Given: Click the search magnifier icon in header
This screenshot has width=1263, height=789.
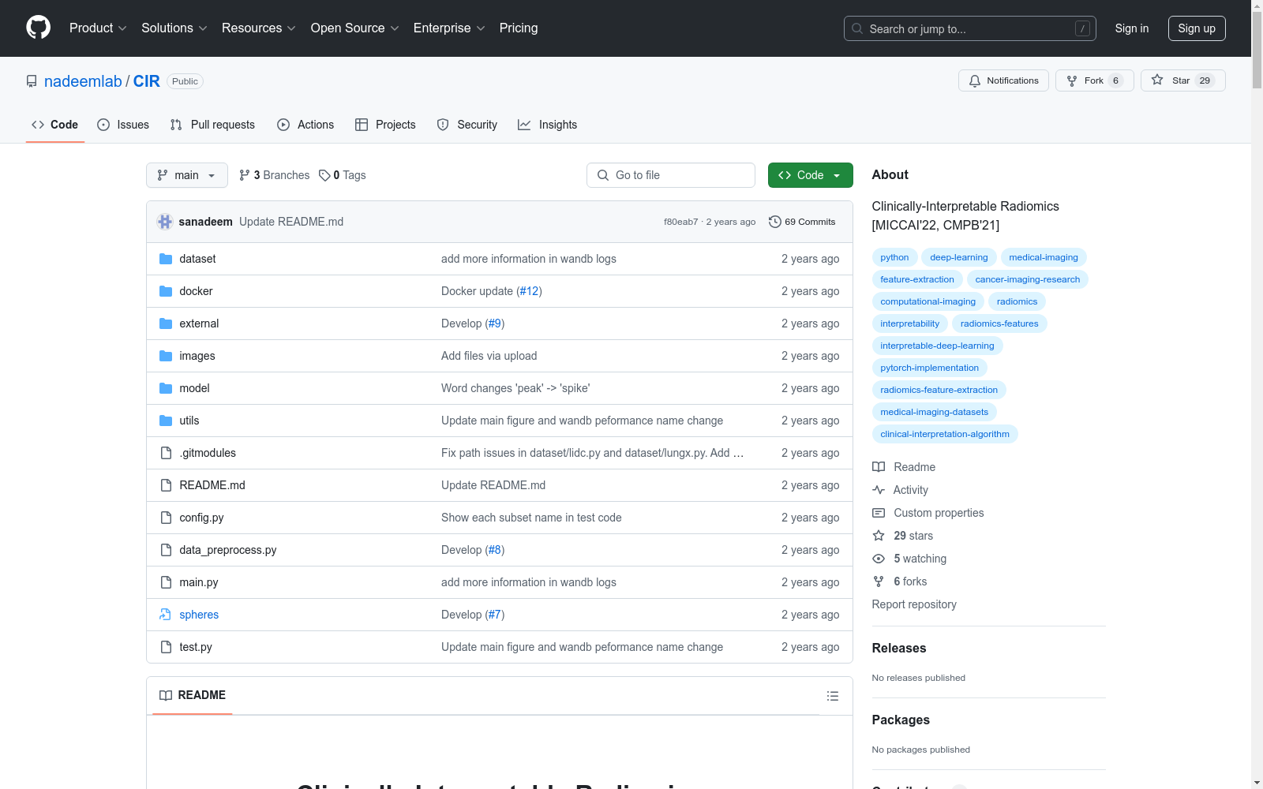Looking at the screenshot, I should pos(857,28).
